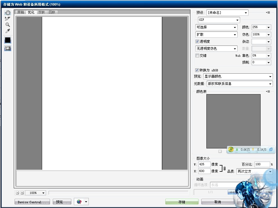This screenshot has width=278, height=208.
Task: Click the green 存储 save button
Action: [182, 202]
